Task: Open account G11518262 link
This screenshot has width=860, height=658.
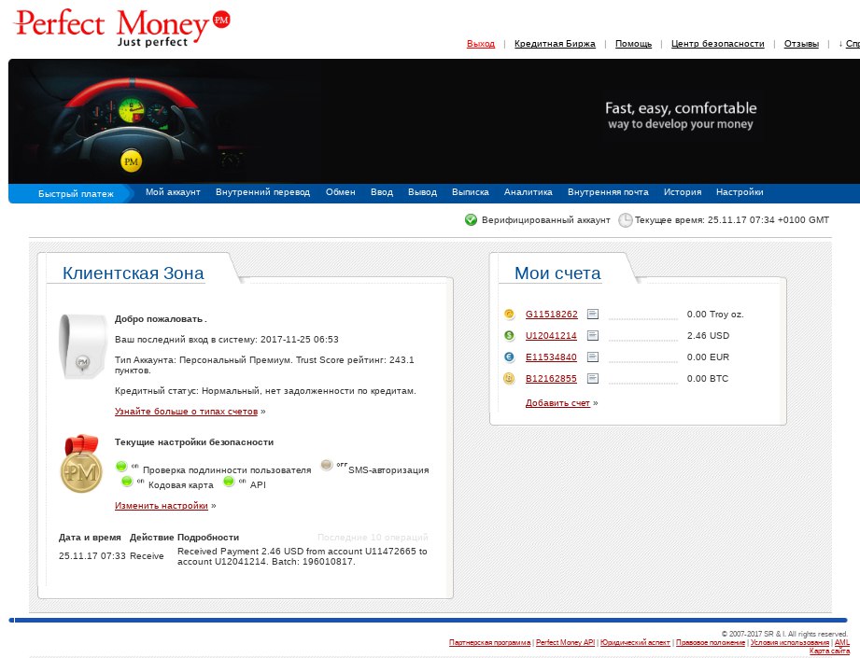Action: (x=552, y=315)
